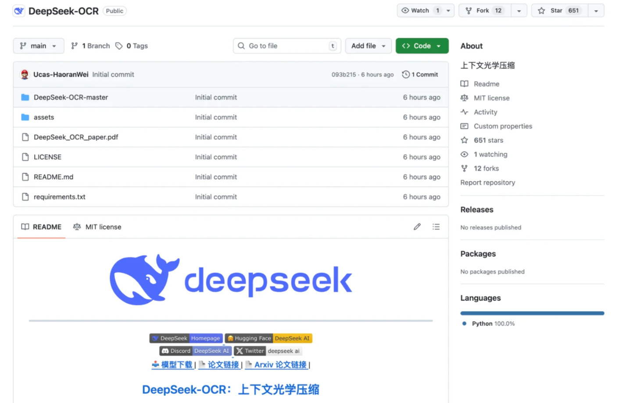Image resolution: width=637 pixels, height=403 pixels.
Task: Fork the repository with the Fork button
Action: pos(485,11)
